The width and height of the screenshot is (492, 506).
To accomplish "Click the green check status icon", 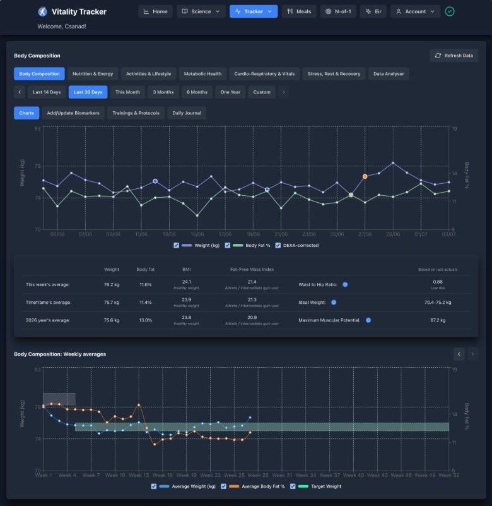I will click(x=450, y=11).
